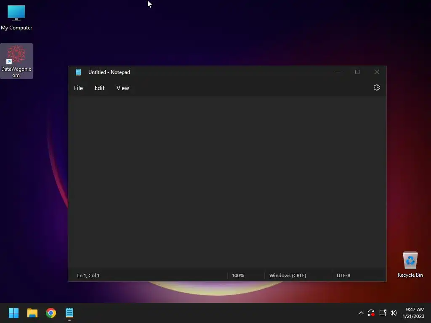Open the volume speaker tray icon
The width and height of the screenshot is (431, 323).
click(393, 313)
